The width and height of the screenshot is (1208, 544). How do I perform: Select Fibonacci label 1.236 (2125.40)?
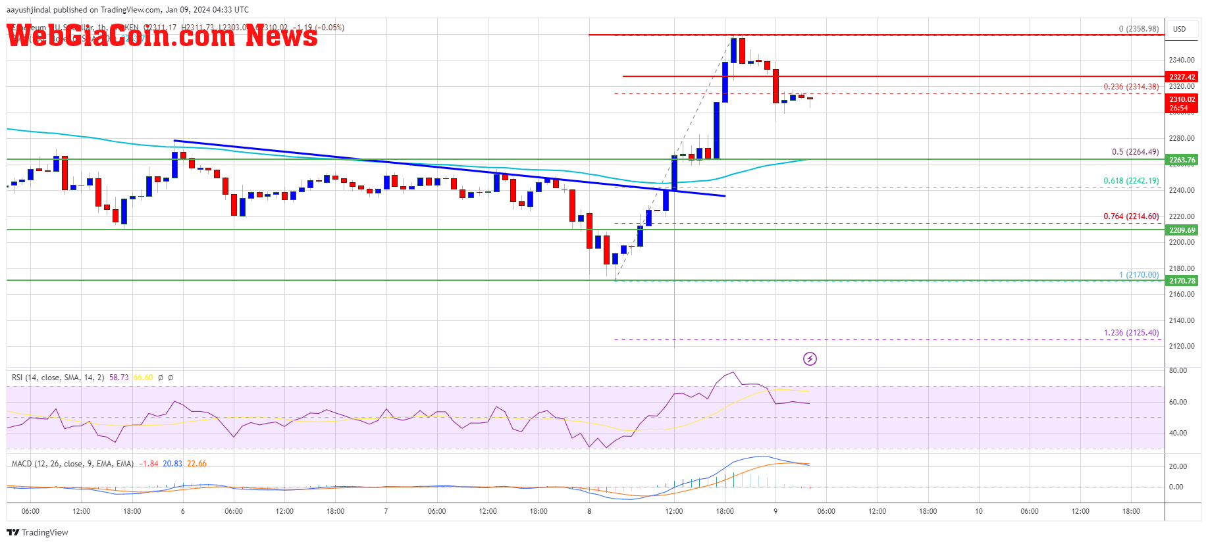(1131, 333)
